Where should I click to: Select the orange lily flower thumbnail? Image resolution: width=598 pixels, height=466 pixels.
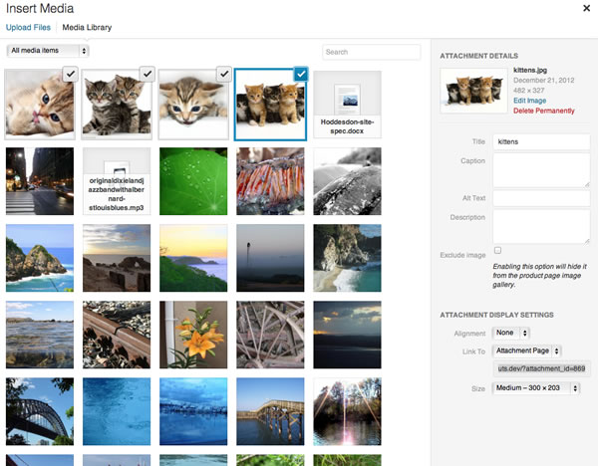pyautogui.click(x=193, y=335)
